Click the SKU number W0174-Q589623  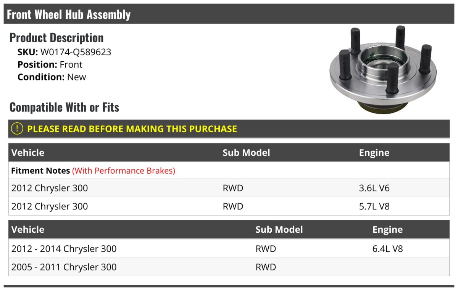coord(76,52)
